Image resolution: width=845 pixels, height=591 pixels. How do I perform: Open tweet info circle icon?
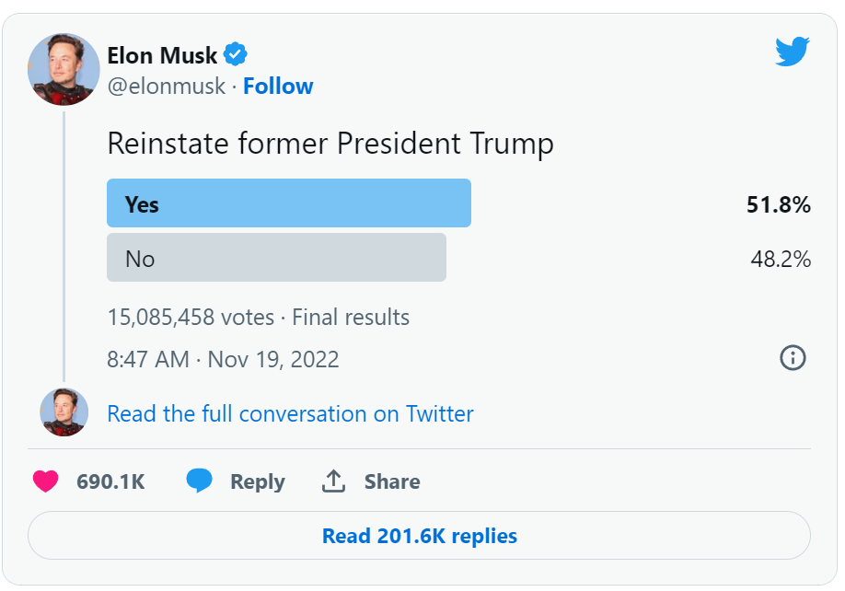(793, 358)
